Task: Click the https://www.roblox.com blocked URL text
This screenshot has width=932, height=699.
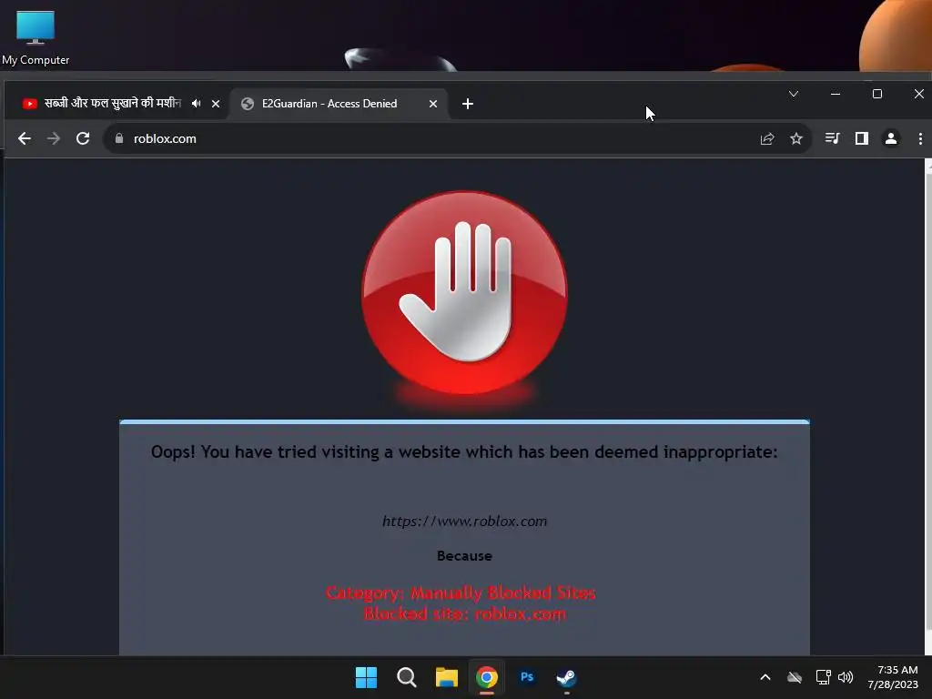Action: (x=464, y=522)
